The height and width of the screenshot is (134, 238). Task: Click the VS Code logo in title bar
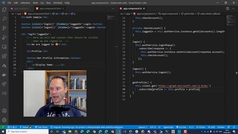(3, 3)
